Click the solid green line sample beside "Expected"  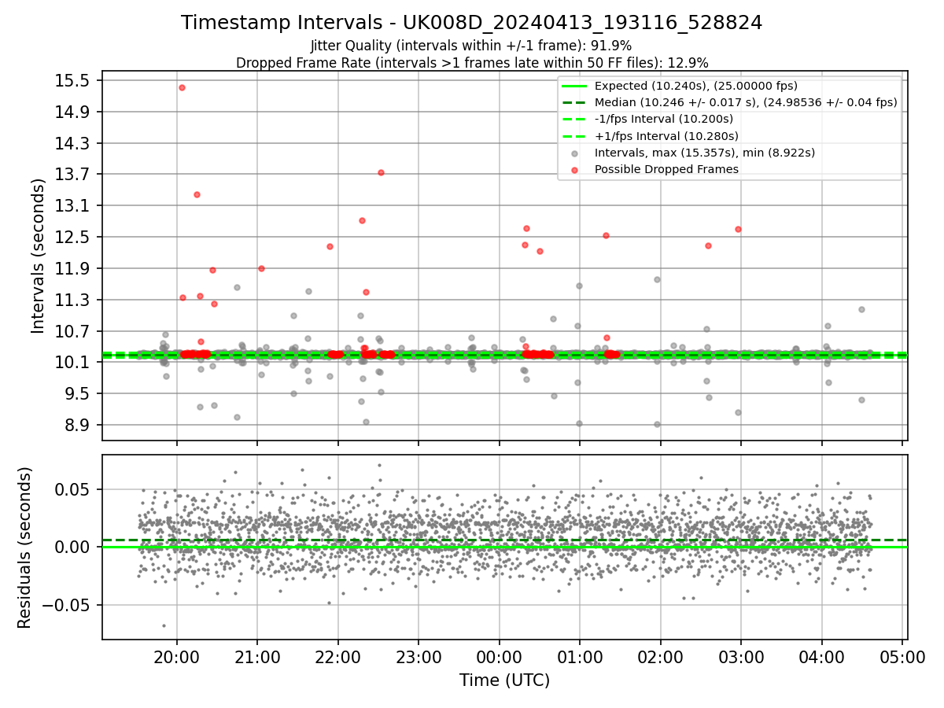(x=575, y=87)
